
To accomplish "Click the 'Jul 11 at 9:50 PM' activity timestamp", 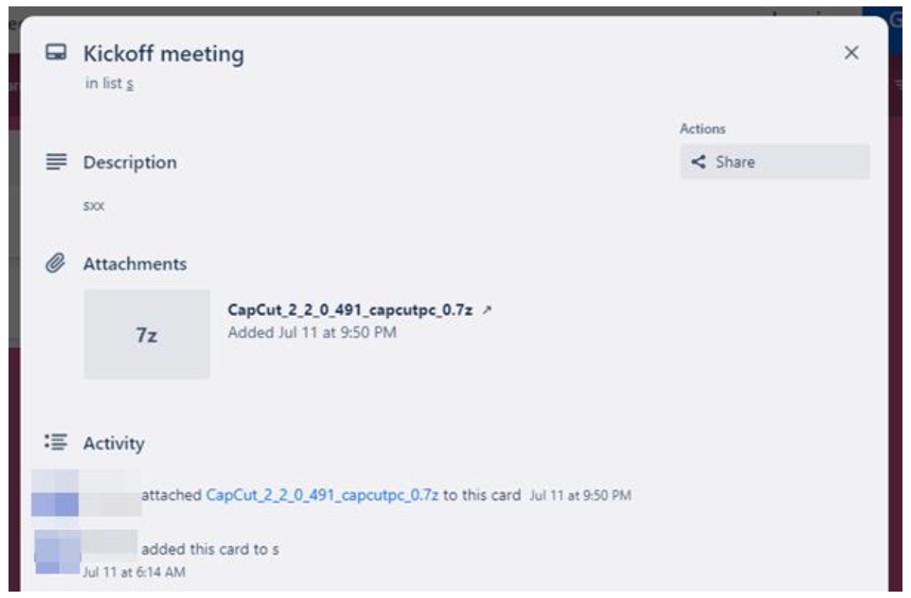I will (x=580, y=496).
